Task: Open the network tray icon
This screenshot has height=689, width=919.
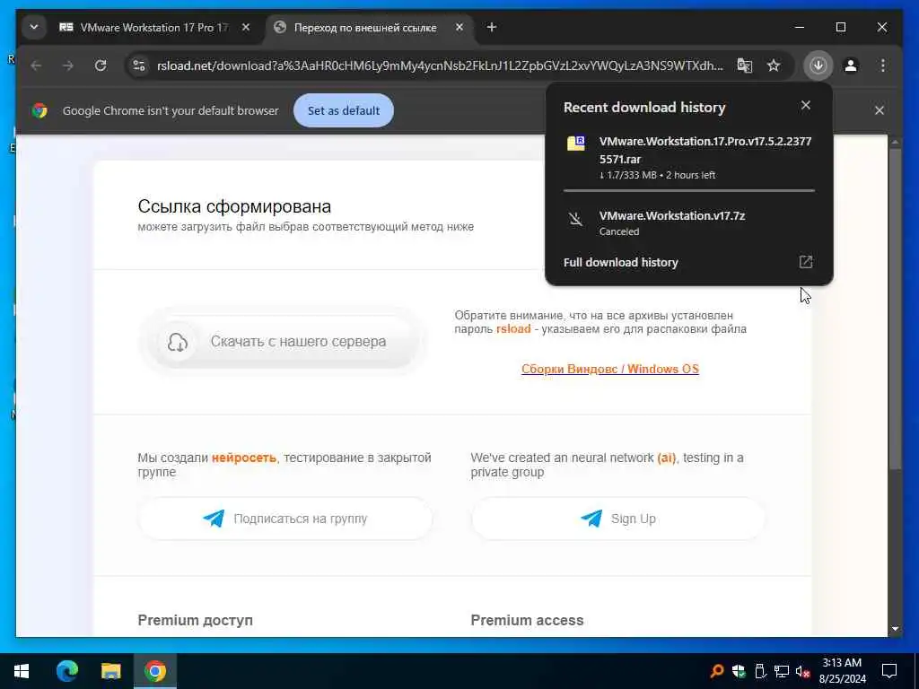Action: point(782,671)
